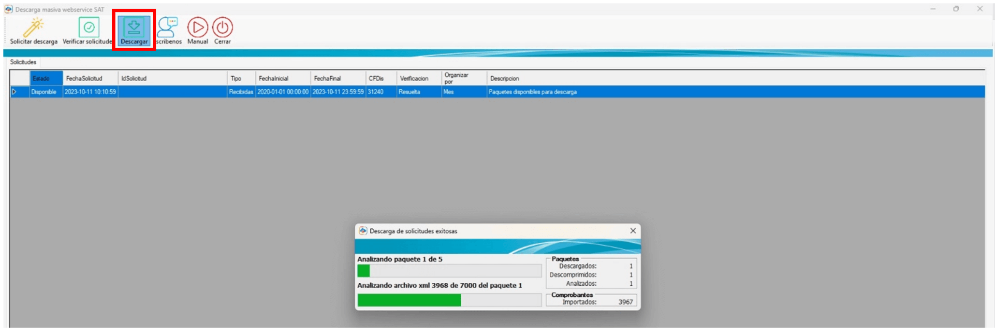995x332 pixels.
Task: Close the Descarga de solicitudes exitosas dialog
Action: coord(633,231)
